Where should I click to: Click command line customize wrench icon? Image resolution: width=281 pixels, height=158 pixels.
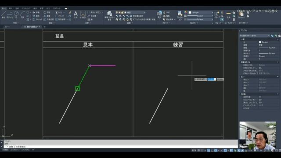point(2,146)
